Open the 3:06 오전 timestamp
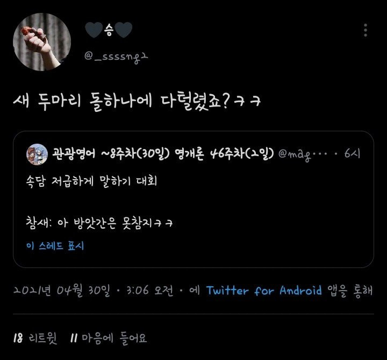Screen dimensions: 387x360 pos(150,290)
